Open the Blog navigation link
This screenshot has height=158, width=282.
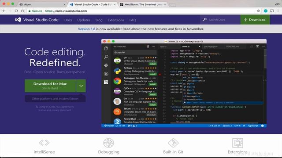[x=99, y=20]
